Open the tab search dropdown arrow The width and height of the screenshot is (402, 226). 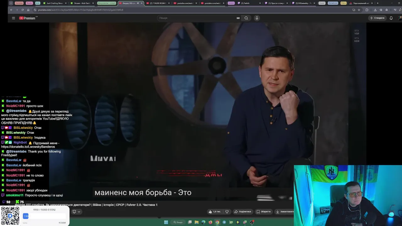pyautogui.click(x=11, y=3)
